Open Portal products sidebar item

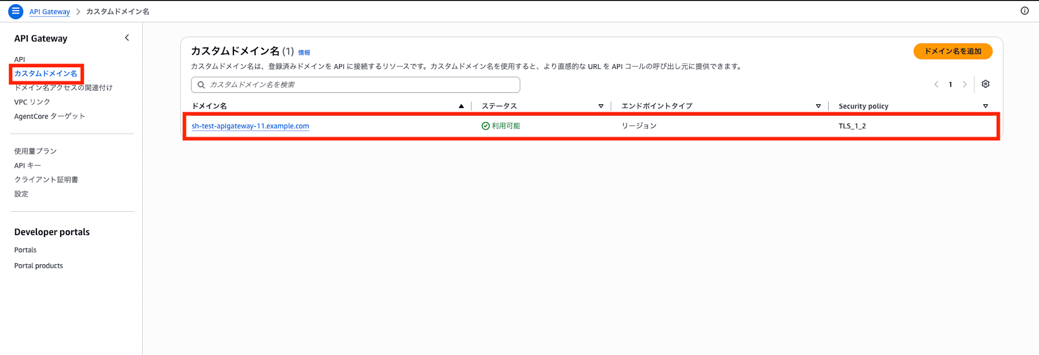coord(38,266)
